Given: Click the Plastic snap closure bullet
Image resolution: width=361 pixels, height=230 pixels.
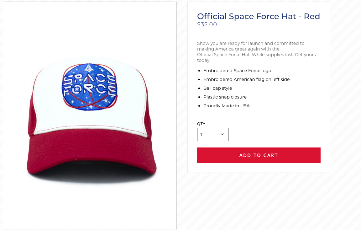Looking at the screenshot, I should point(225,97).
